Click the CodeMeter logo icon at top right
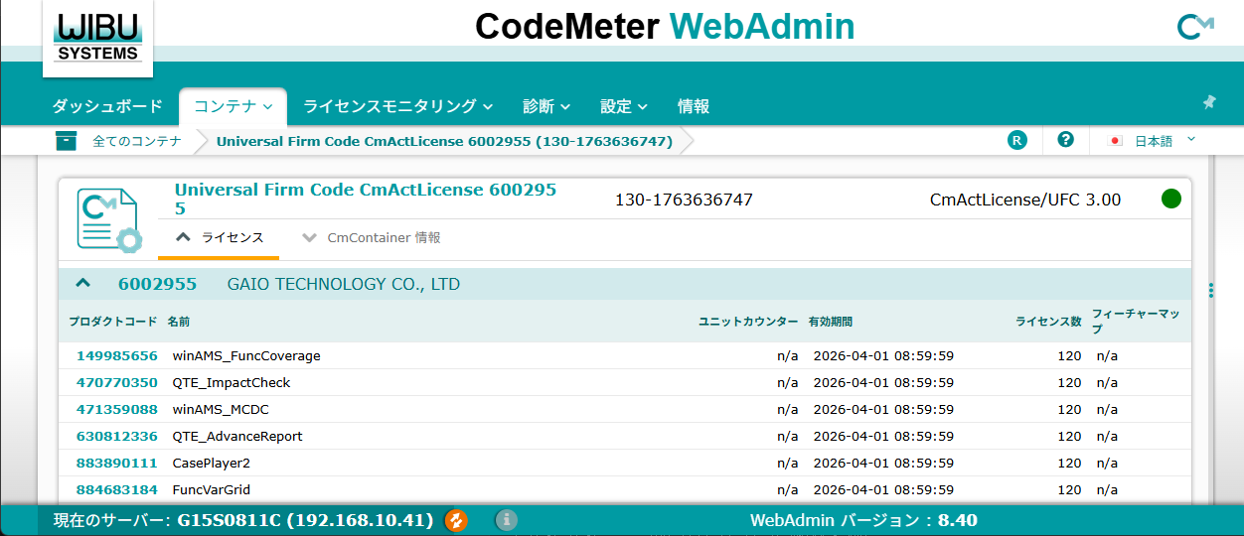1244x536 pixels. click(x=1194, y=27)
